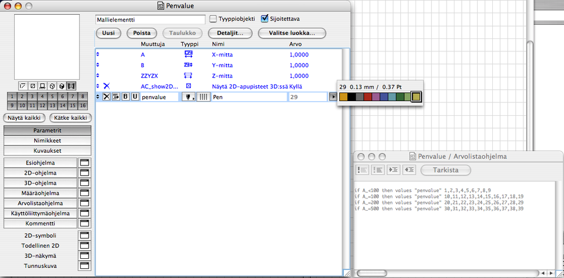Viewport: 564px width, 278px height.
Task: Pick the orange pen color swatch
Action: (343, 97)
